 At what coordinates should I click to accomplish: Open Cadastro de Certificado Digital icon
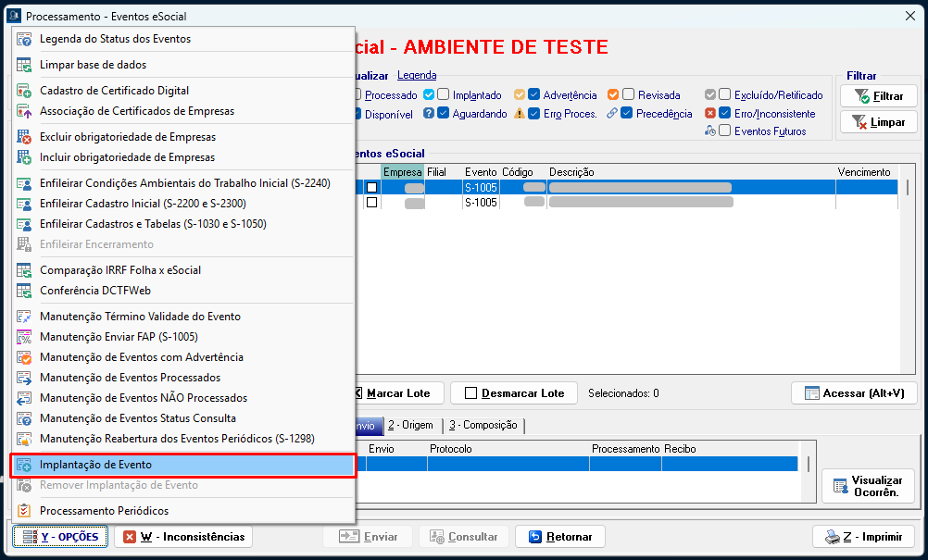[24, 91]
